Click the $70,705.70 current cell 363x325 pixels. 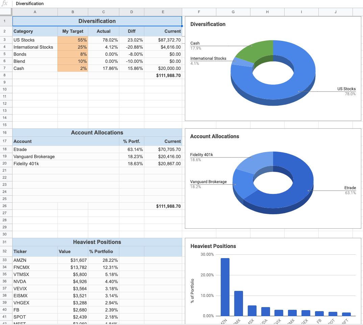(x=163, y=149)
